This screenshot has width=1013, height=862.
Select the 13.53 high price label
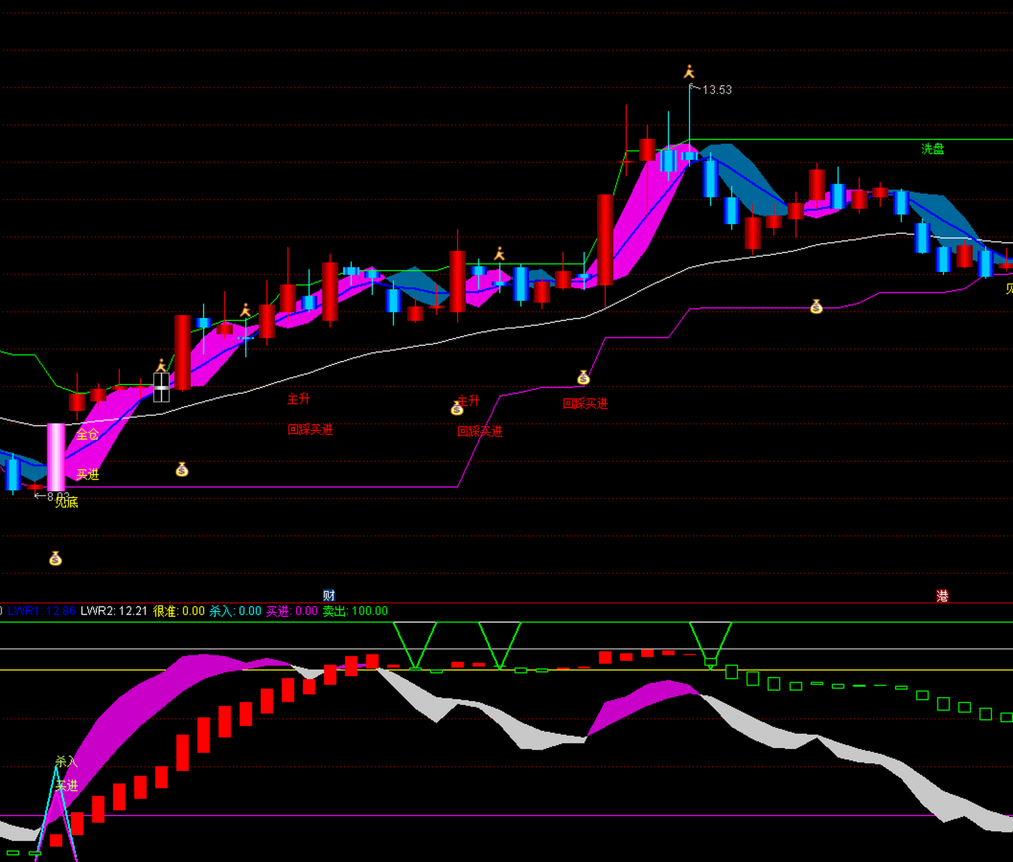tap(716, 90)
